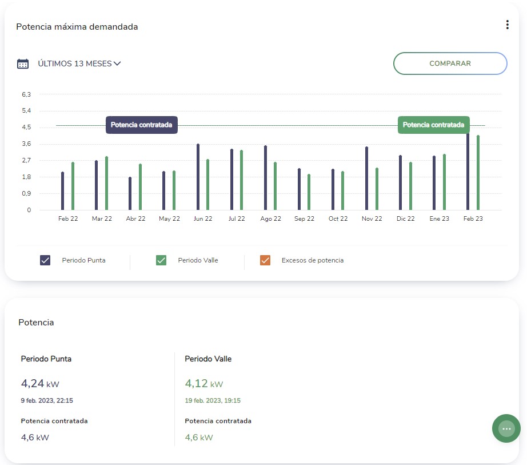Screen dimensions: 527x465
Task: Open the ÚLTIMOS 13 MESES dropdown
Action: click(x=79, y=63)
